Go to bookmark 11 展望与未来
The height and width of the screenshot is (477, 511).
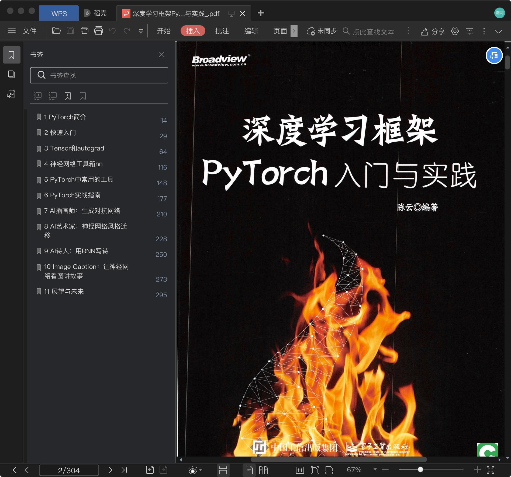(x=64, y=292)
